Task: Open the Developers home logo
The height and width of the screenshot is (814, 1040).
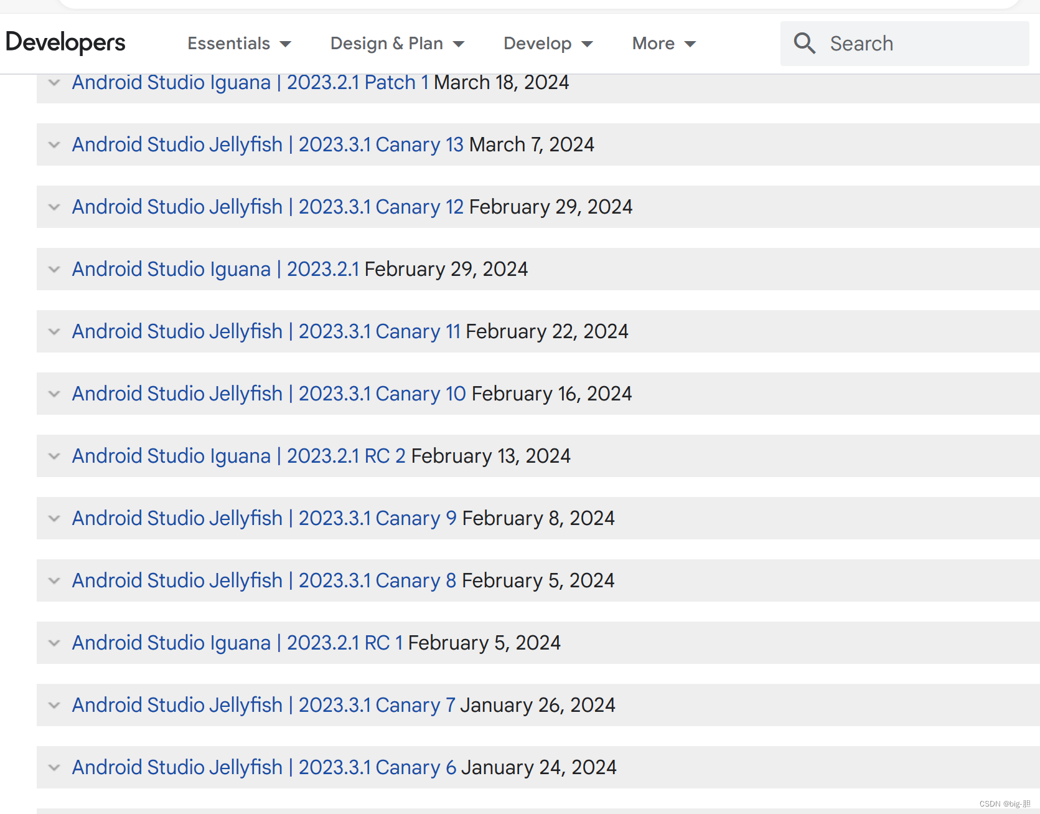Action: pos(65,43)
